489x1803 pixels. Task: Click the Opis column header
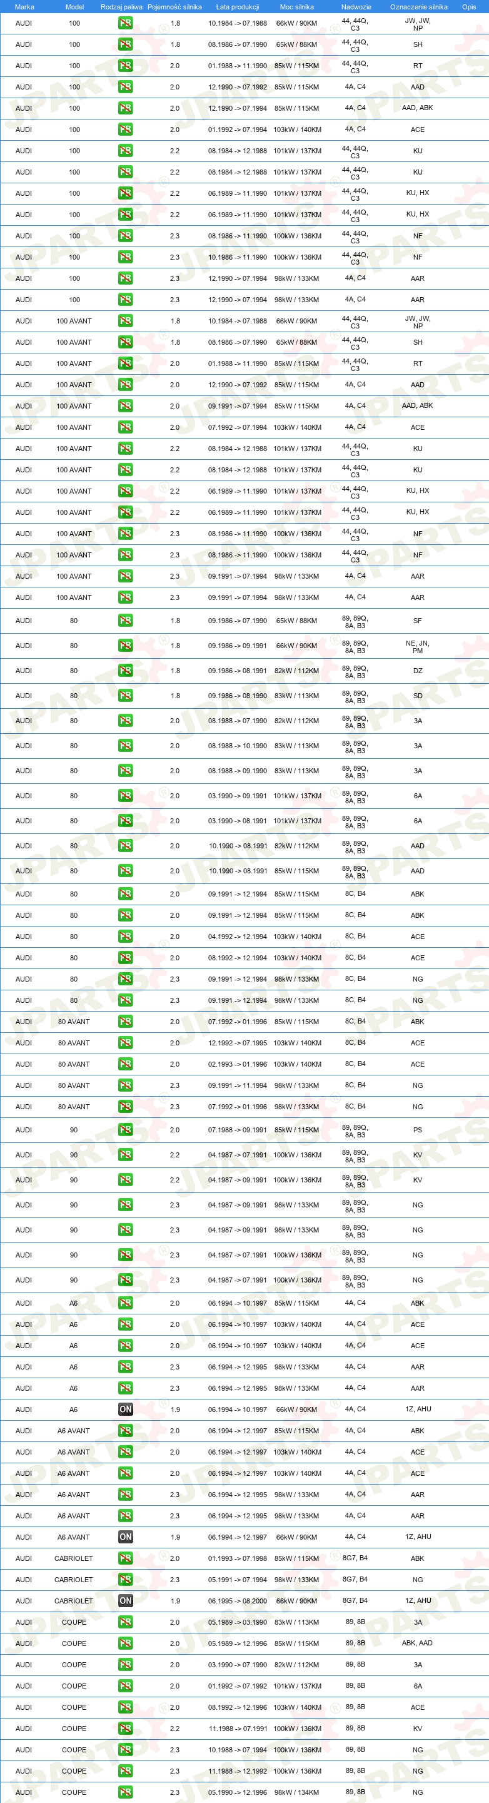coord(469,7)
